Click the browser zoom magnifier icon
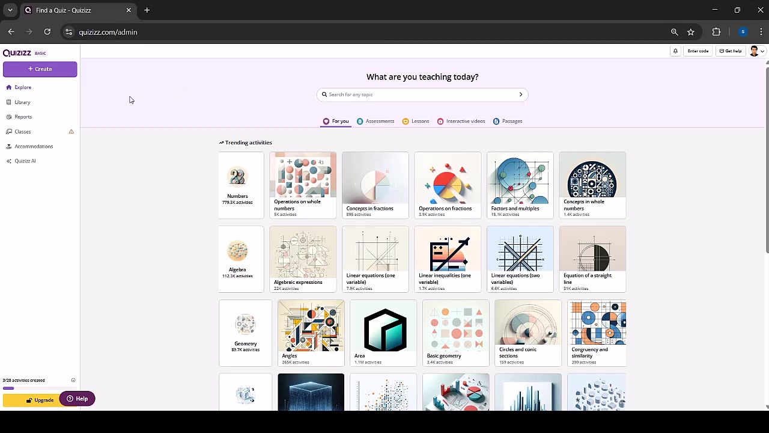 click(674, 32)
